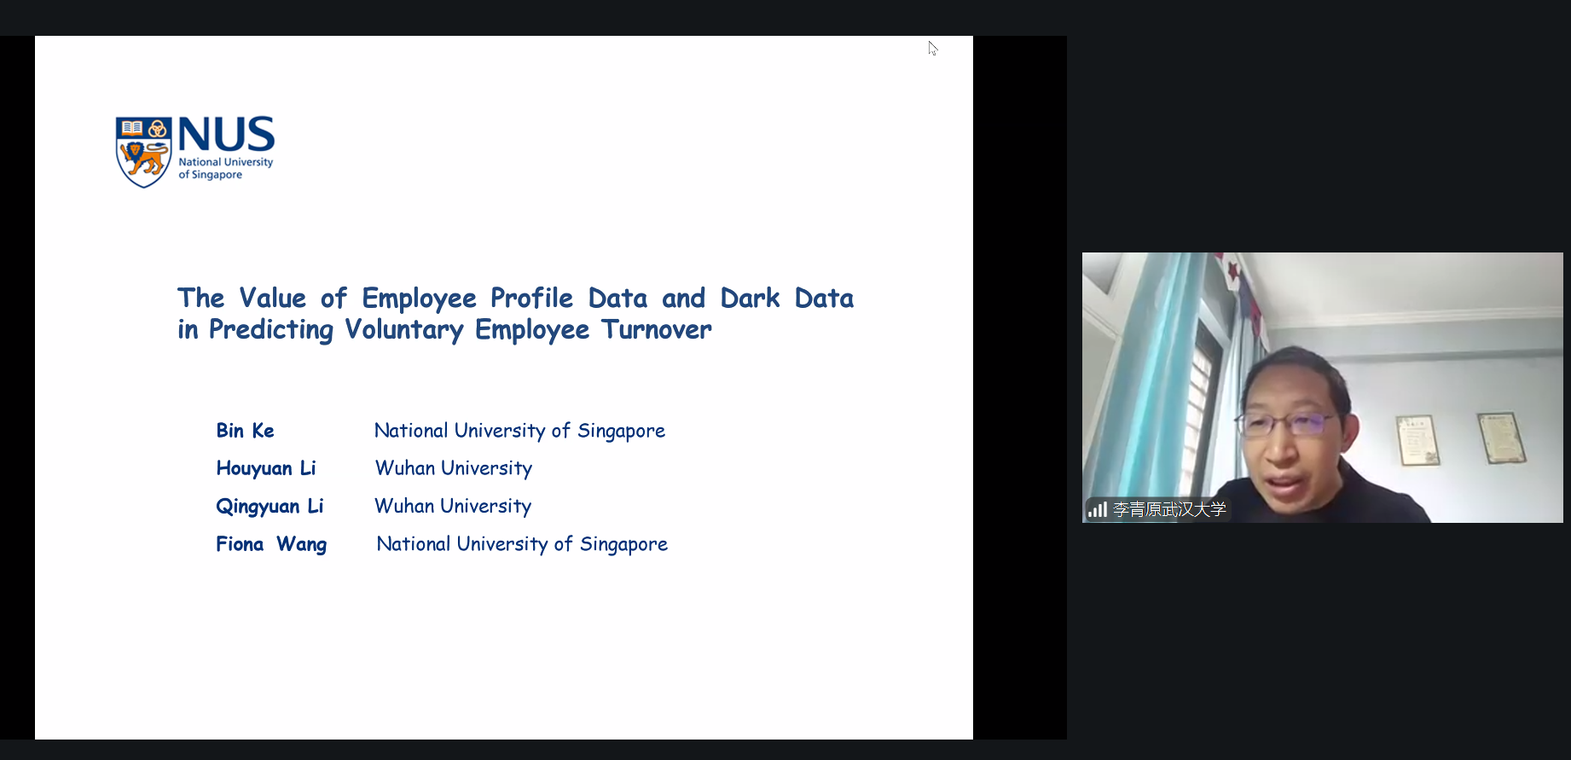Click the signal strength bars on the video
Screen dimensions: 1571x760
[1097, 509]
